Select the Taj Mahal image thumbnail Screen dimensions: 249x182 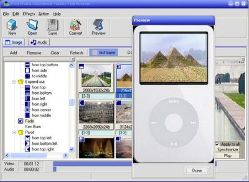(96, 76)
